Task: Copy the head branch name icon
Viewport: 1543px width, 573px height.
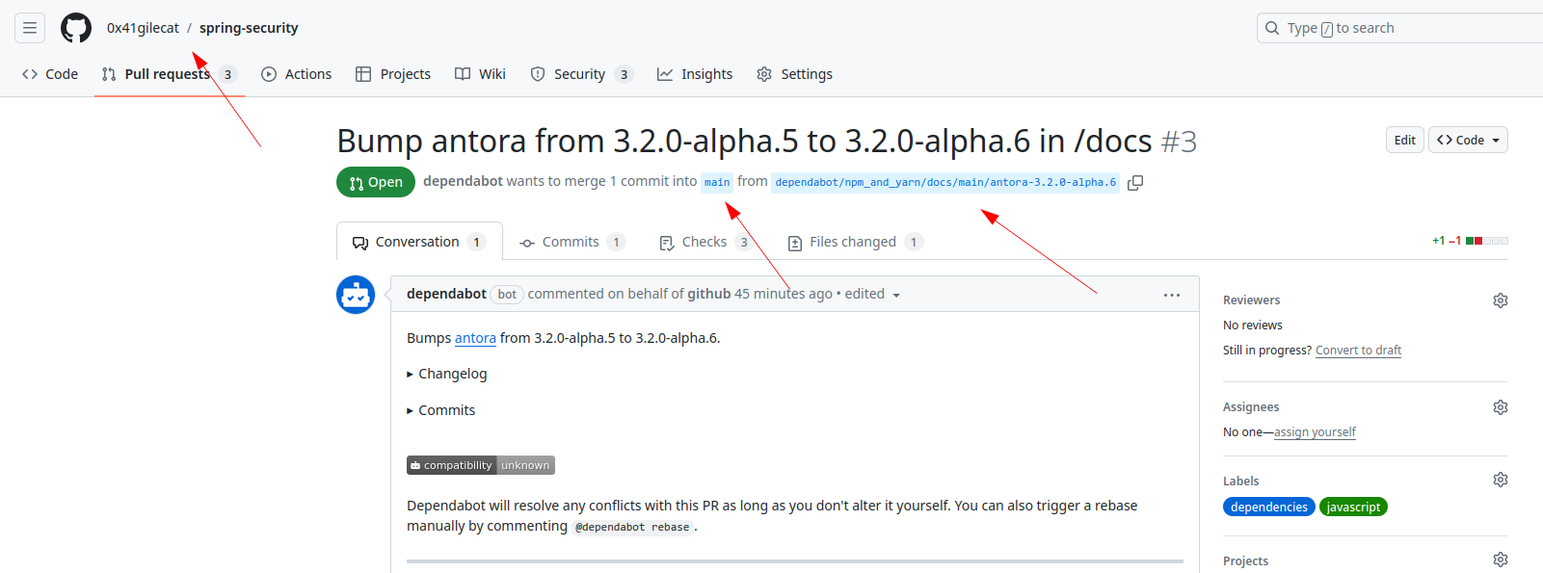Action: point(1135,182)
